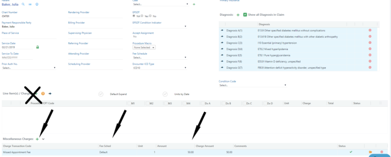Move Diagnosis A(1) using its arrow icon
The height and width of the screenshot is (157, 391).
click(x=222, y=30)
